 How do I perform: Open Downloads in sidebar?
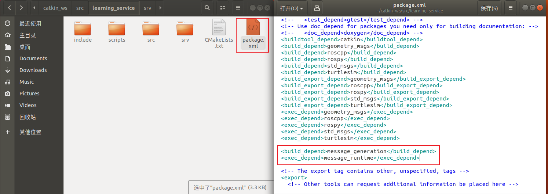[32, 70]
